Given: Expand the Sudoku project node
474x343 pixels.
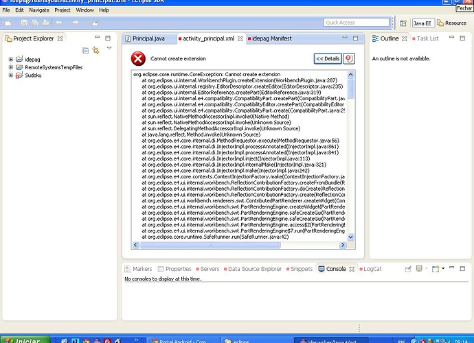Looking at the screenshot, I should [x=10, y=75].
